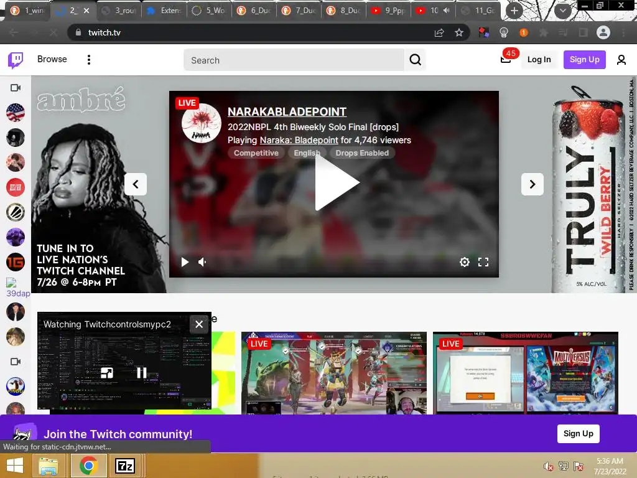Image resolution: width=637 pixels, height=478 pixels.
Task: Open the 39dap sidebar channel
Action: click(18, 288)
